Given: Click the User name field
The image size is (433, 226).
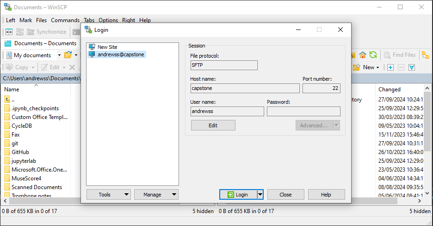Looking at the screenshot, I should point(227,112).
